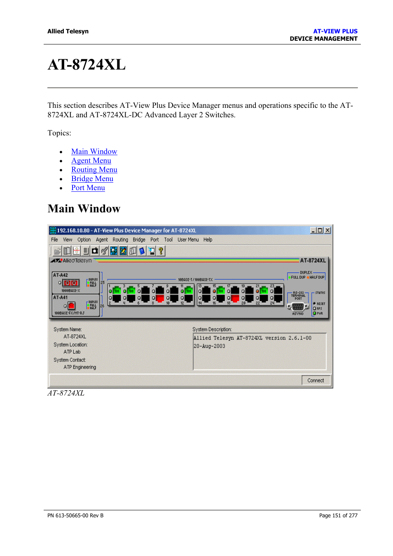The width and height of the screenshot is (393, 556).
Task: Select red switch port 8
Action: [x=160, y=298]
